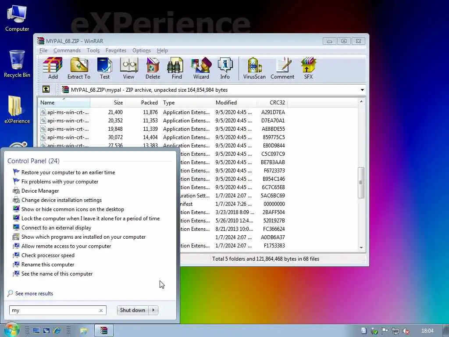This screenshot has width=449, height=337.
Task: Click the file list scrollbar thumb
Action: coord(361,182)
